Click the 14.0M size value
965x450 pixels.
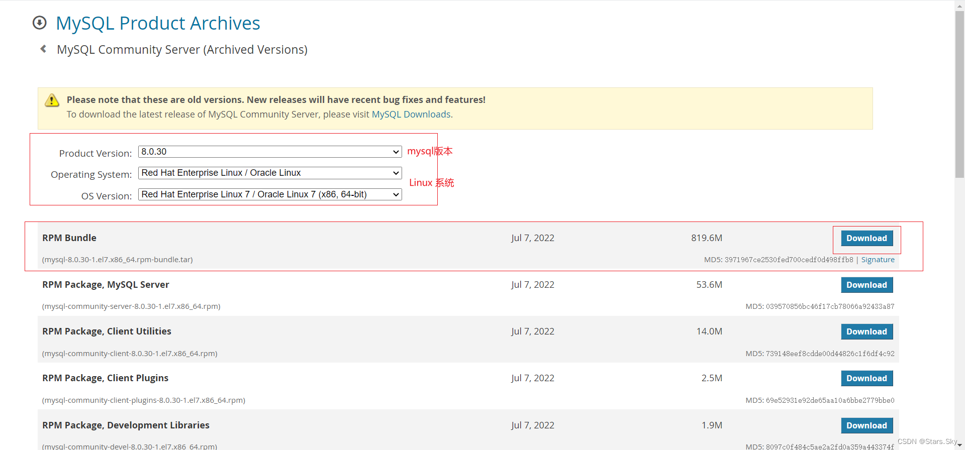click(x=709, y=331)
